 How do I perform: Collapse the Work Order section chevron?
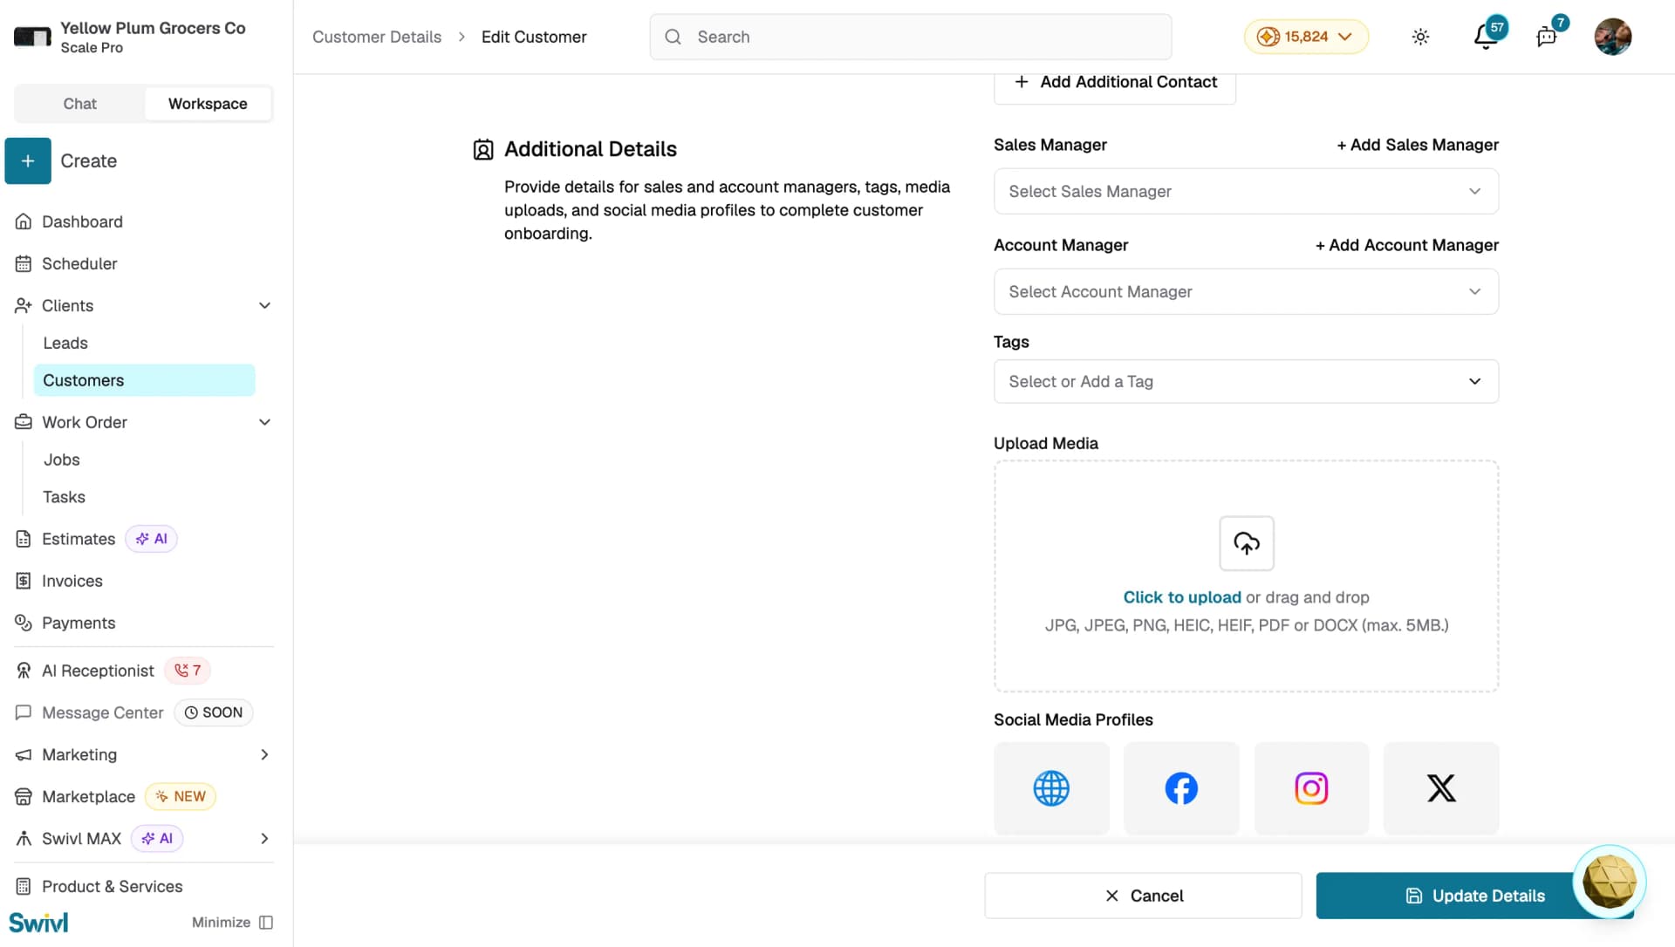pyautogui.click(x=264, y=422)
